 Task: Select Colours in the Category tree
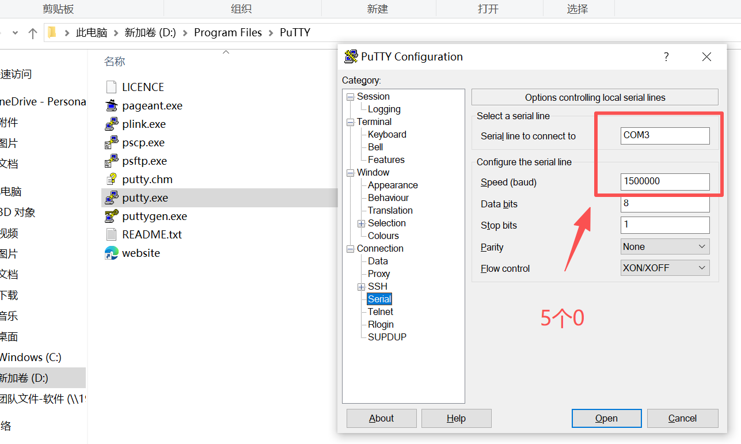click(383, 236)
